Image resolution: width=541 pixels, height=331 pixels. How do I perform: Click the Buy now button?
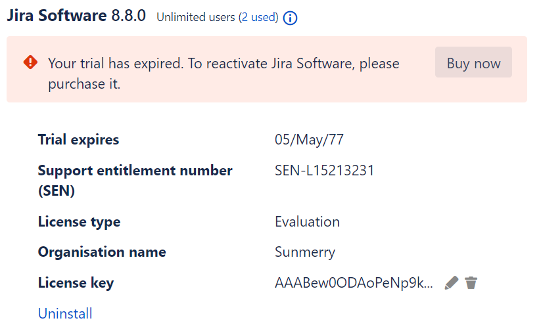point(473,62)
